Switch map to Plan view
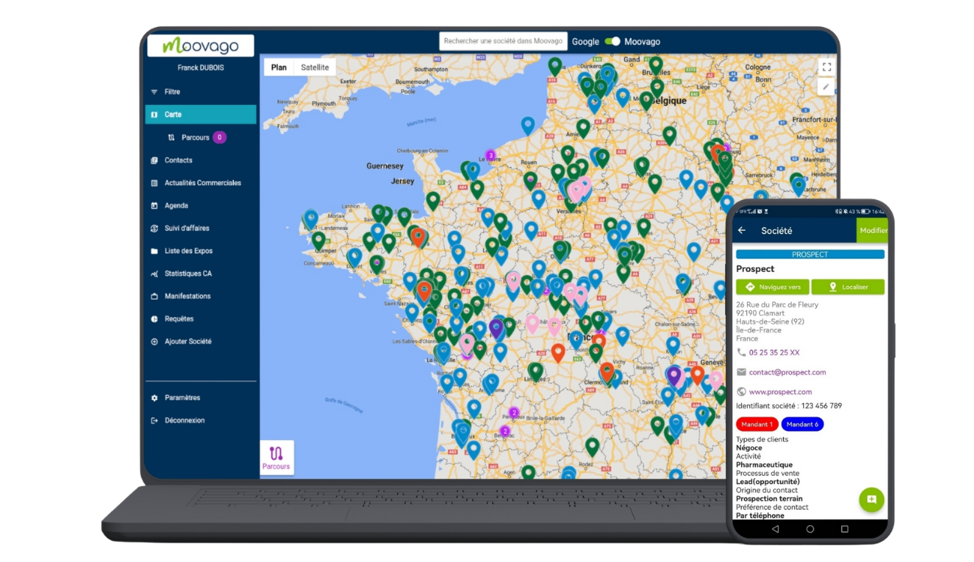974x562 pixels. 279,67
